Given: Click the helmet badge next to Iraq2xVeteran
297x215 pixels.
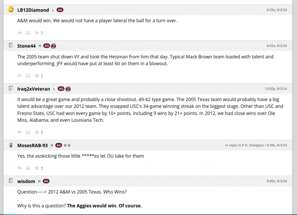Looking at the screenshot, I should 68,89.
